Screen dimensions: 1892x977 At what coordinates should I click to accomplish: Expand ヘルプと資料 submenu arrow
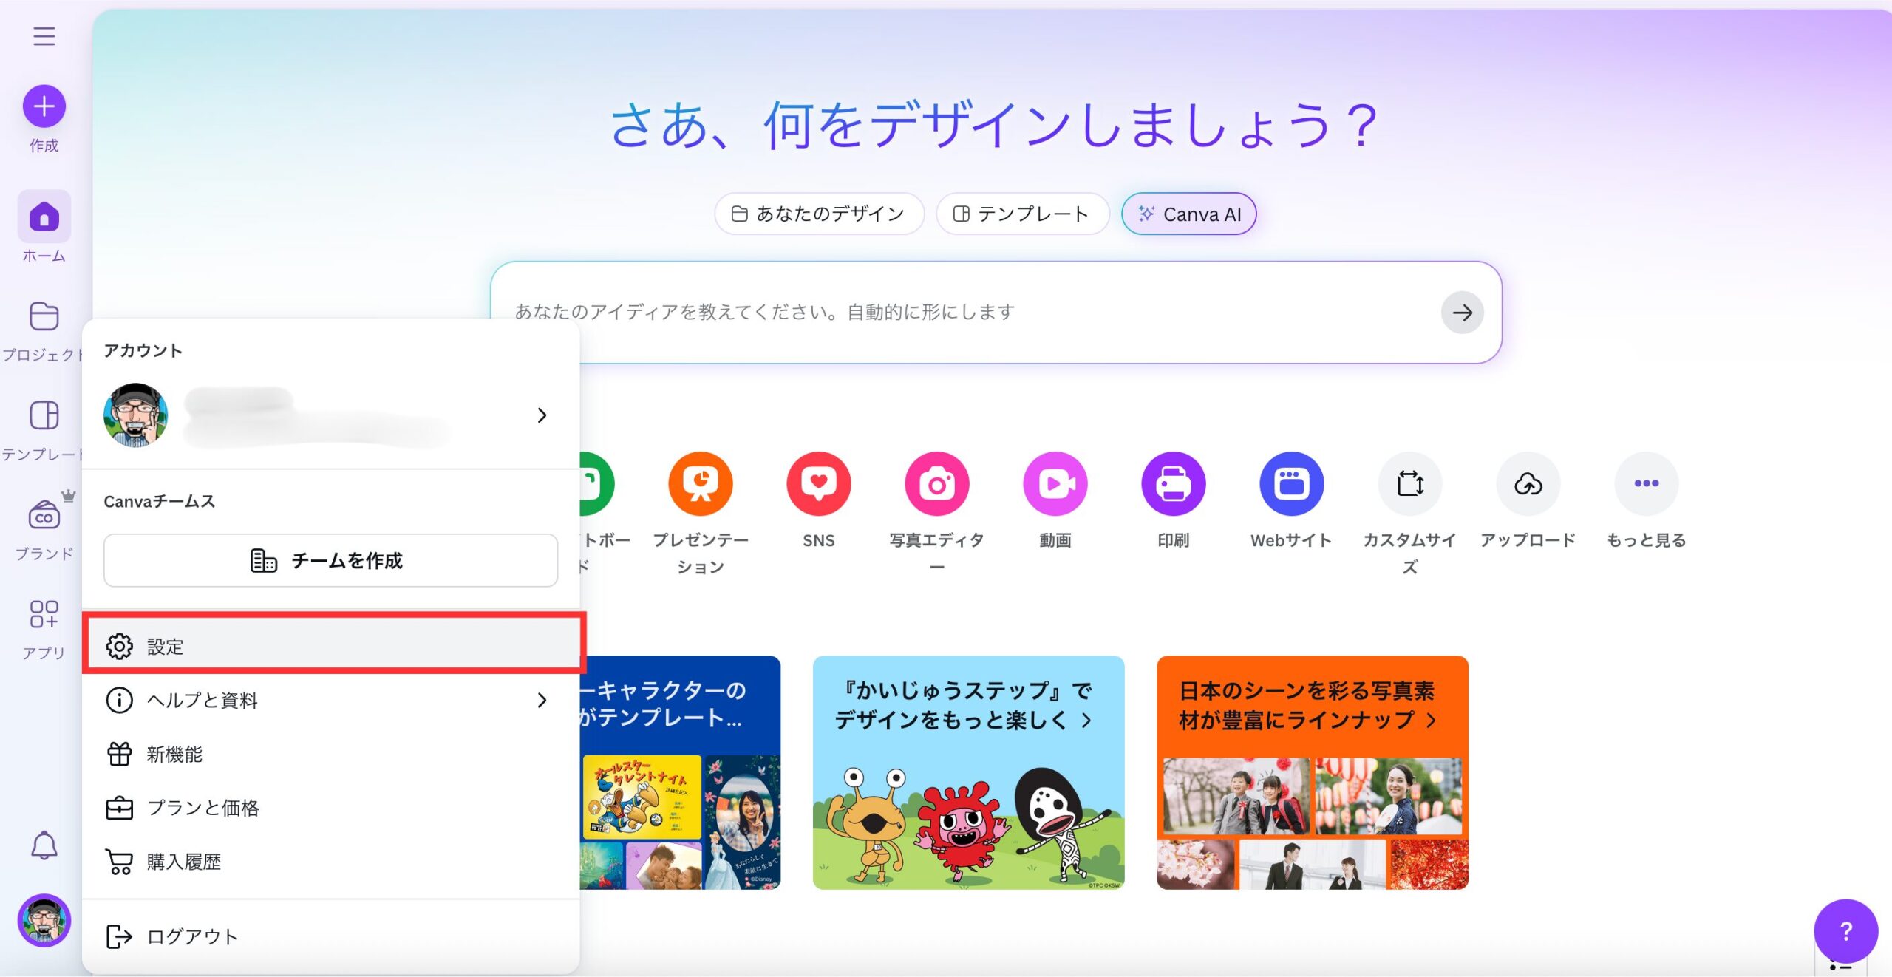pos(542,700)
